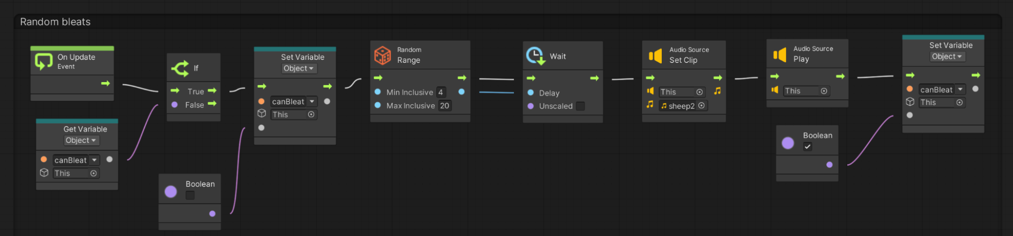Image resolution: width=1013 pixels, height=236 pixels.
Task: Click the object picker beside sheep2 clip
Action: click(701, 106)
